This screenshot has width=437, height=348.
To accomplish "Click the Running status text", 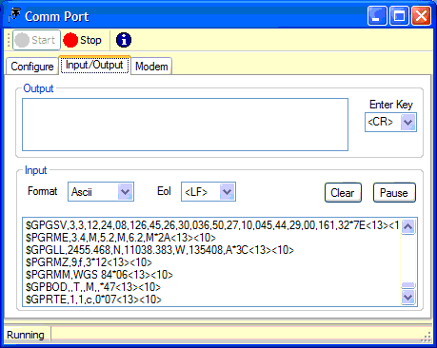I will (x=26, y=335).
